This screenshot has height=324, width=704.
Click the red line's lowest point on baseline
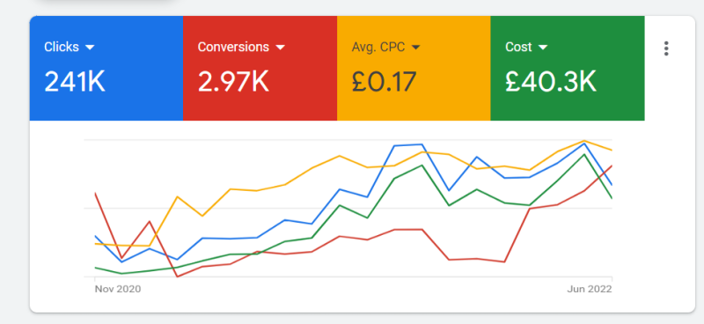(178, 276)
